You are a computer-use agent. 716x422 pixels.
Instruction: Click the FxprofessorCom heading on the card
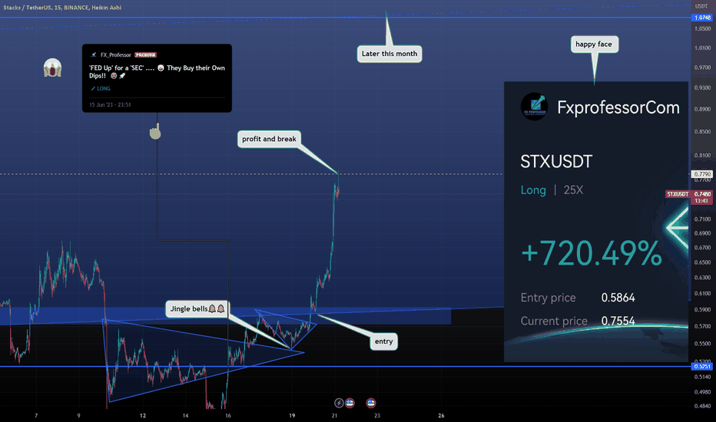(x=618, y=107)
